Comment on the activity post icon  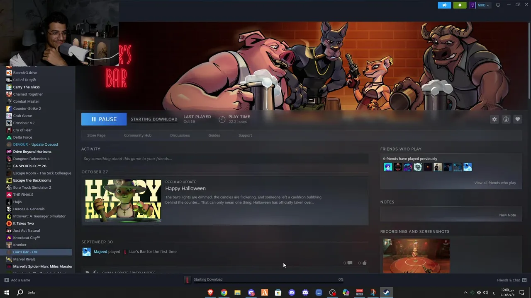[x=350, y=263]
